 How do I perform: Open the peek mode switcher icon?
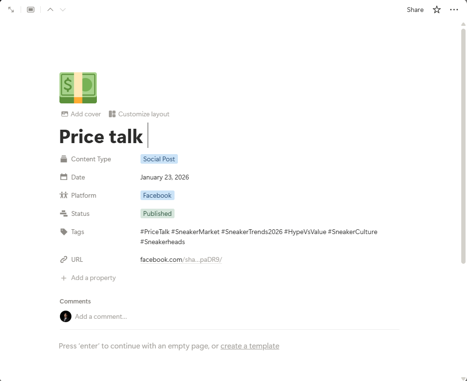[x=31, y=10]
